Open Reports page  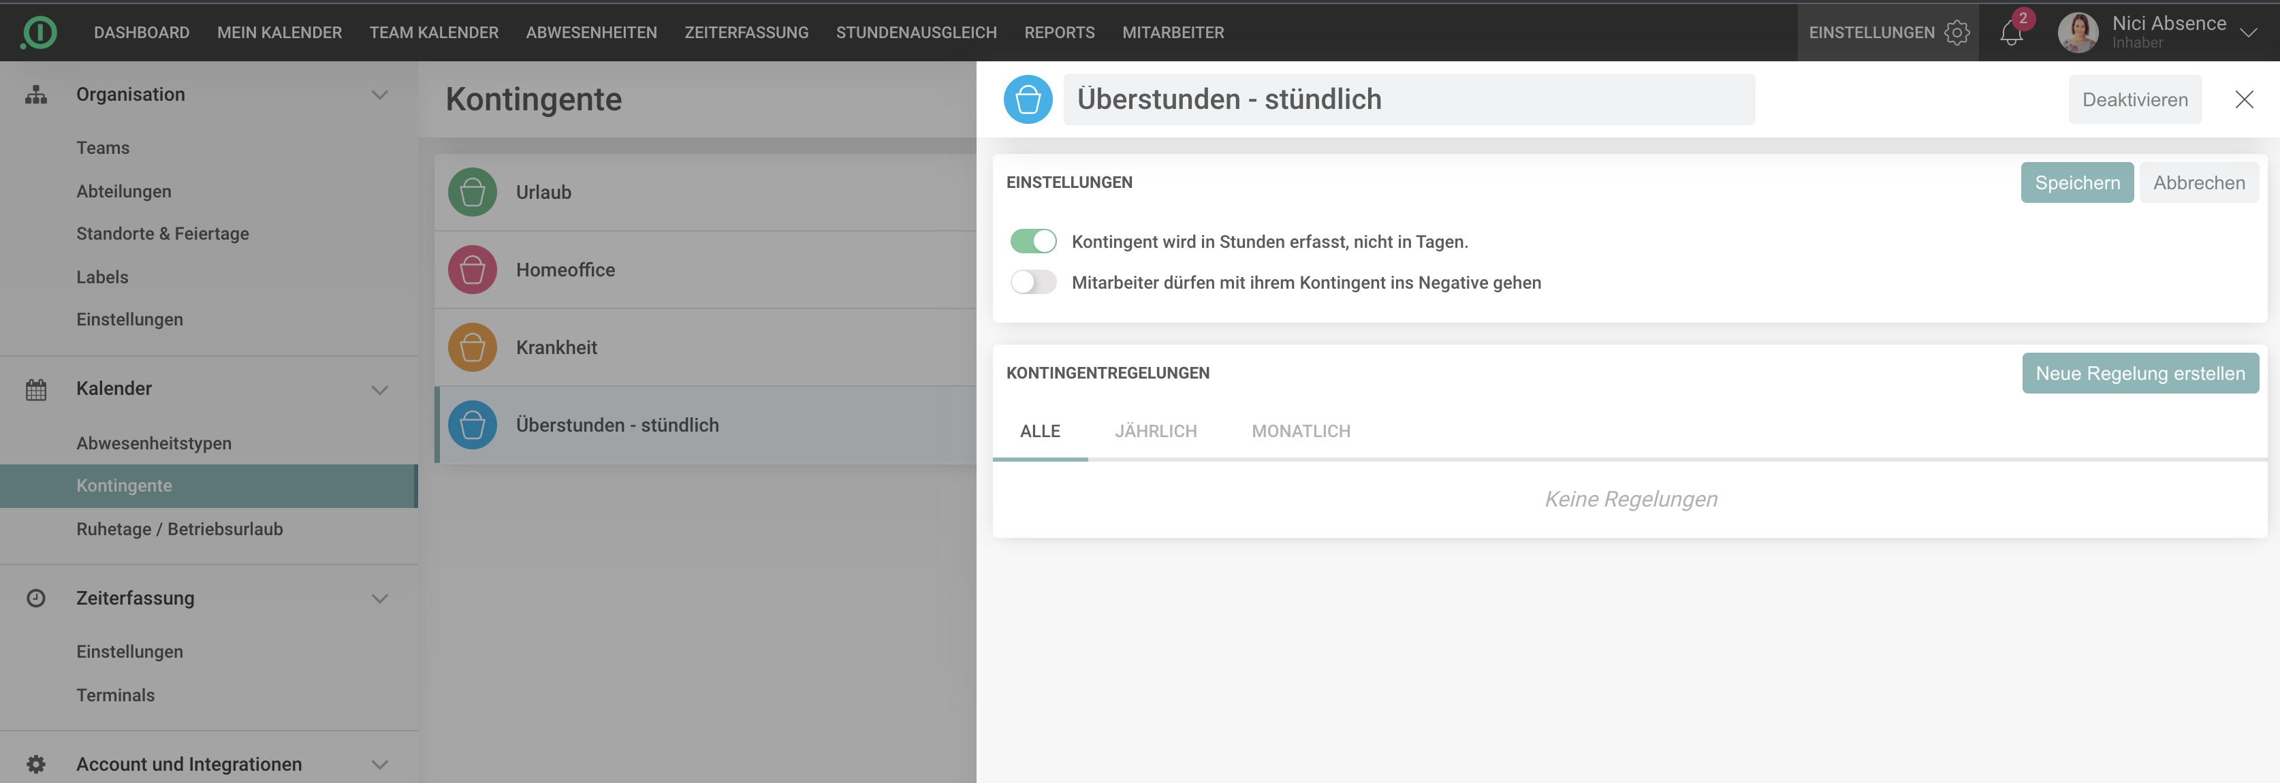click(x=1060, y=33)
